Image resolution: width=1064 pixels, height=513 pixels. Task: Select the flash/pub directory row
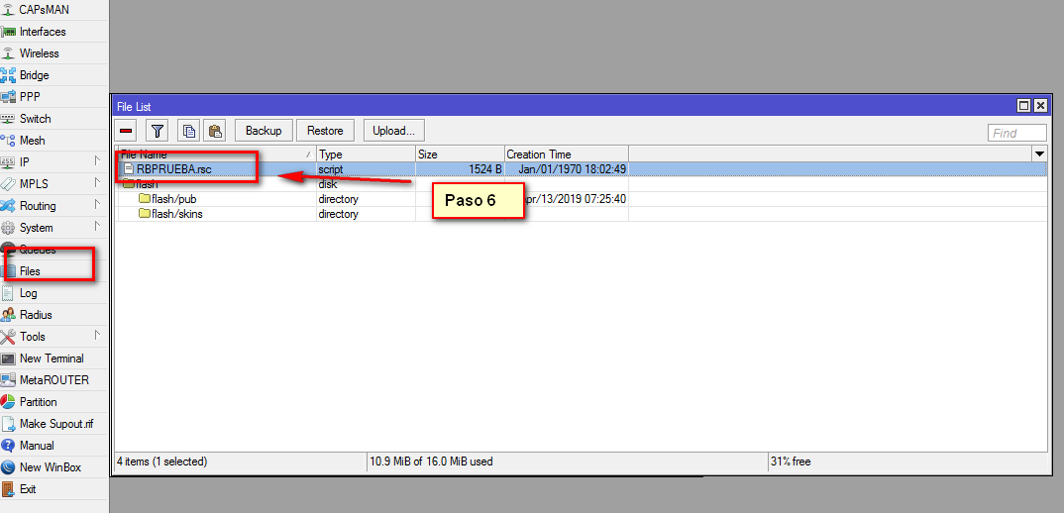point(173,199)
